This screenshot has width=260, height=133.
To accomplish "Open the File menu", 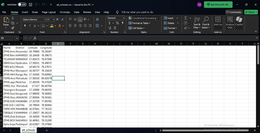I will click(x=4, y=12).
